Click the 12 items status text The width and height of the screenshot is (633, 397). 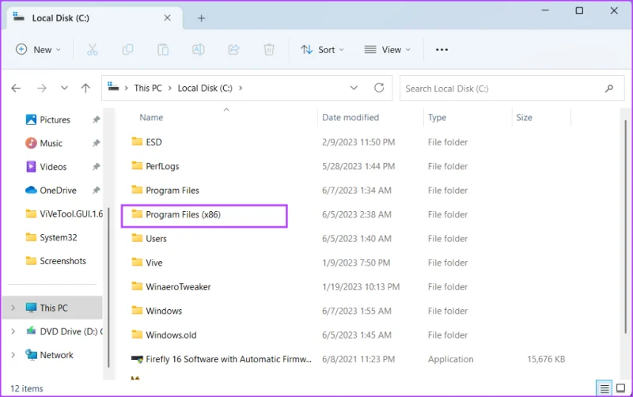click(x=27, y=388)
